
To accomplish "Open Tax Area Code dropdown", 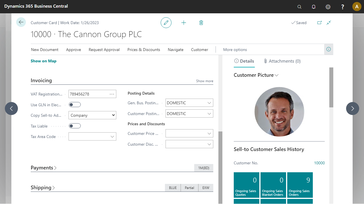I will click(x=112, y=137).
